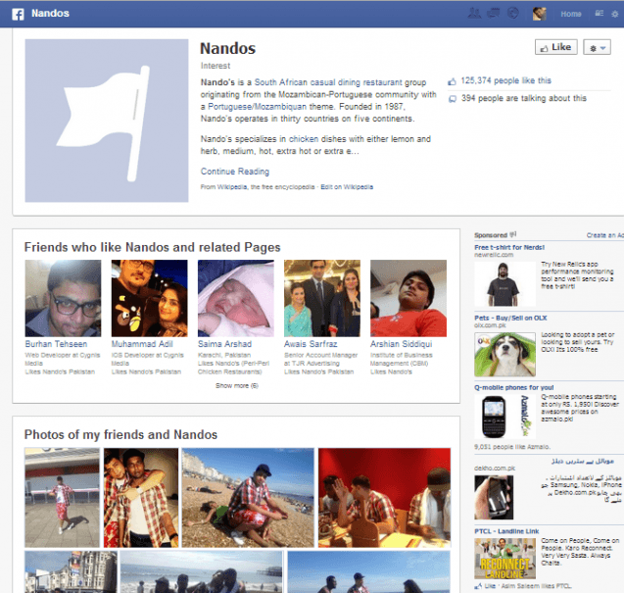Click the Facebook logo icon
624x593 pixels.
18,14
